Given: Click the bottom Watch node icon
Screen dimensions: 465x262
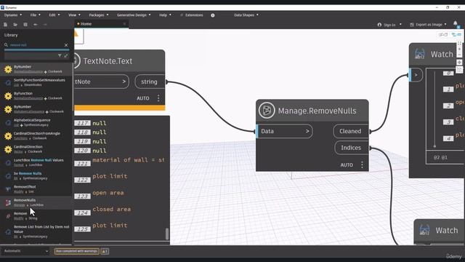Looking at the screenshot, I should [424, 230].
